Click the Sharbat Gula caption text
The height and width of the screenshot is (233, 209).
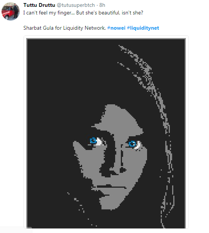(65, 28)
